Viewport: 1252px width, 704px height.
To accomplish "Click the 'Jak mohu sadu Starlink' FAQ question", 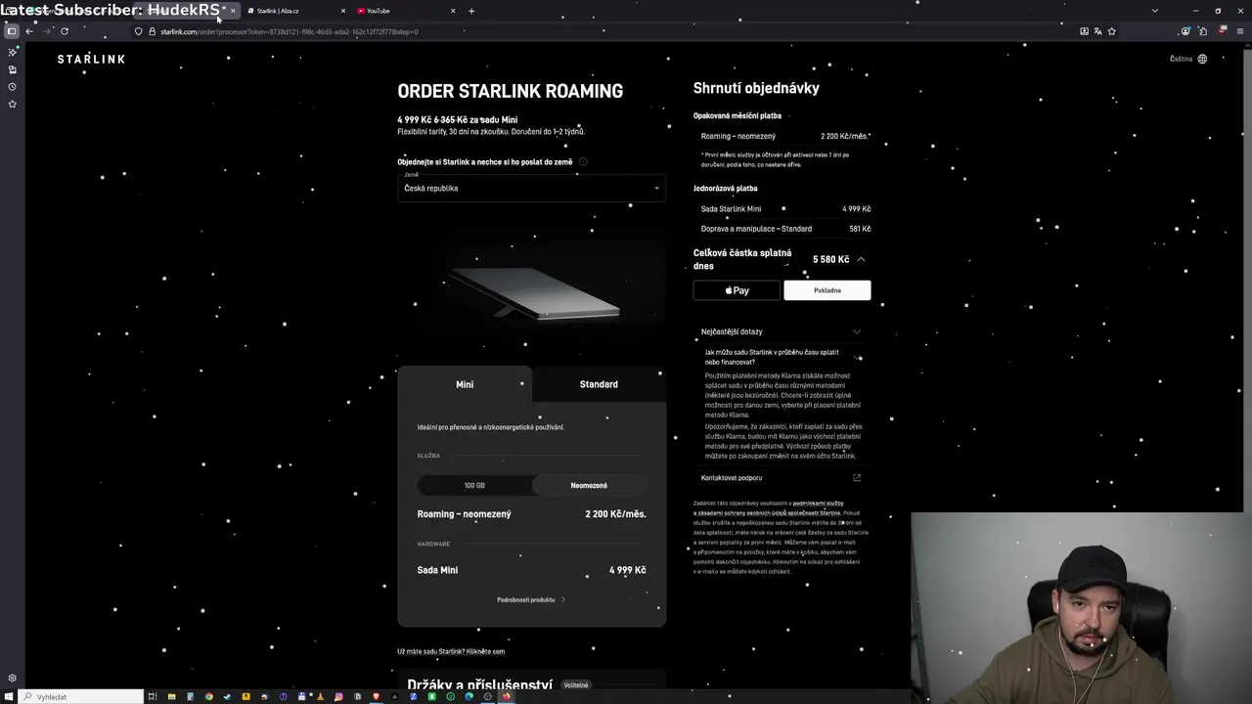I will [x=772, y=357].
